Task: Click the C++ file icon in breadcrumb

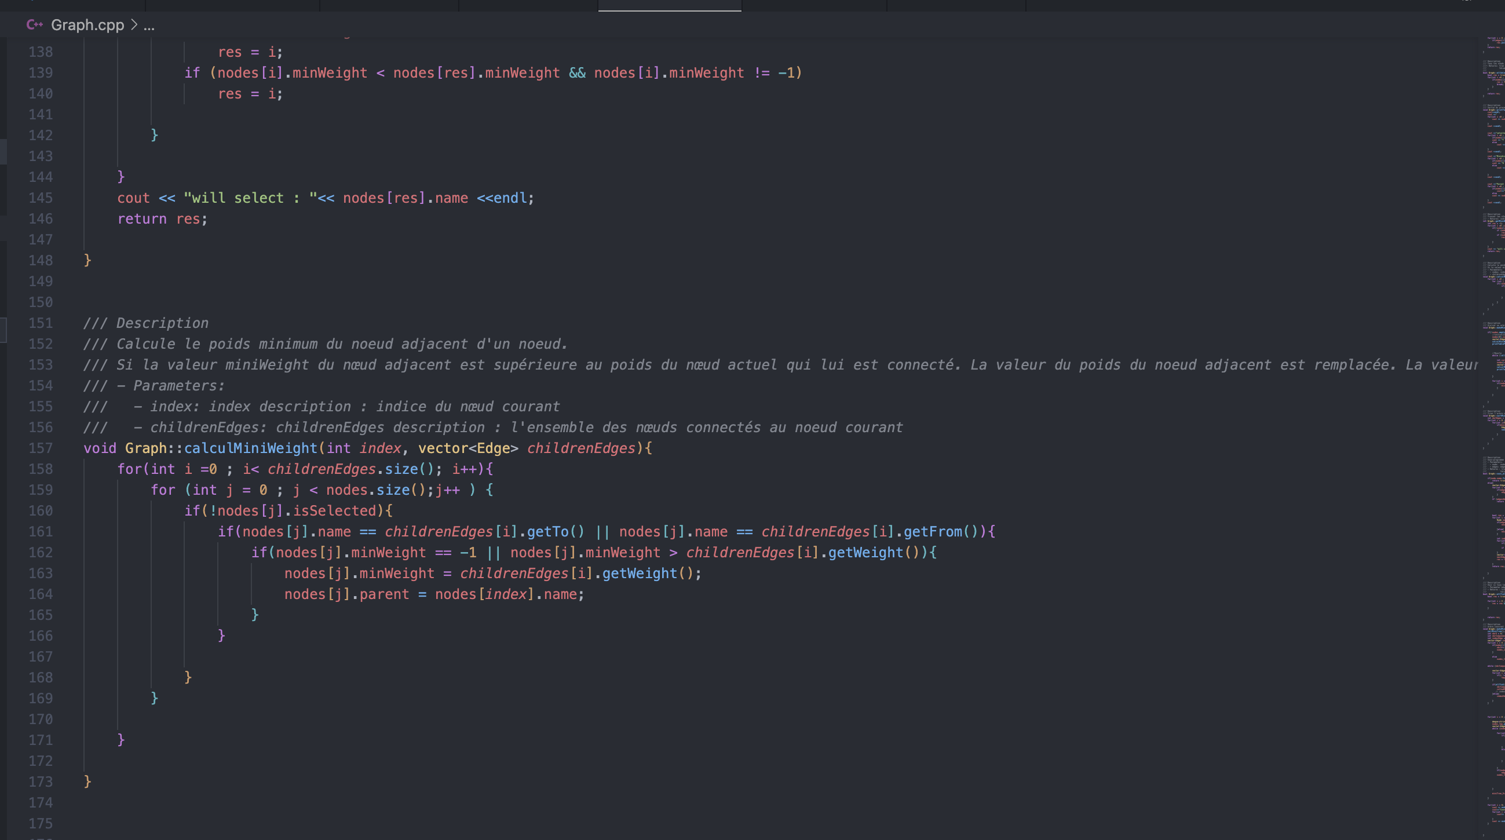Action: 35,24
